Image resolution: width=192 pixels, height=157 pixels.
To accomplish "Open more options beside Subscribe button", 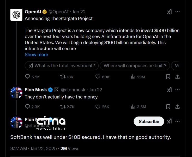I will [x=177, y=121].
